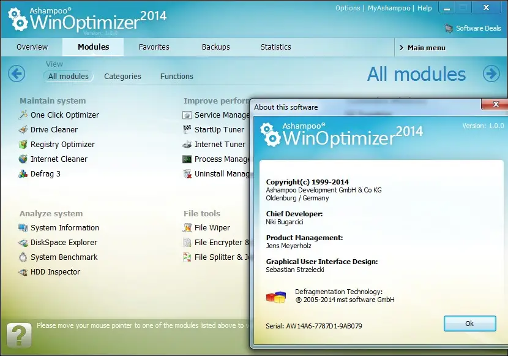Open the Help link in the header
This screenshot has width=508, height=356.
(424, 8)
